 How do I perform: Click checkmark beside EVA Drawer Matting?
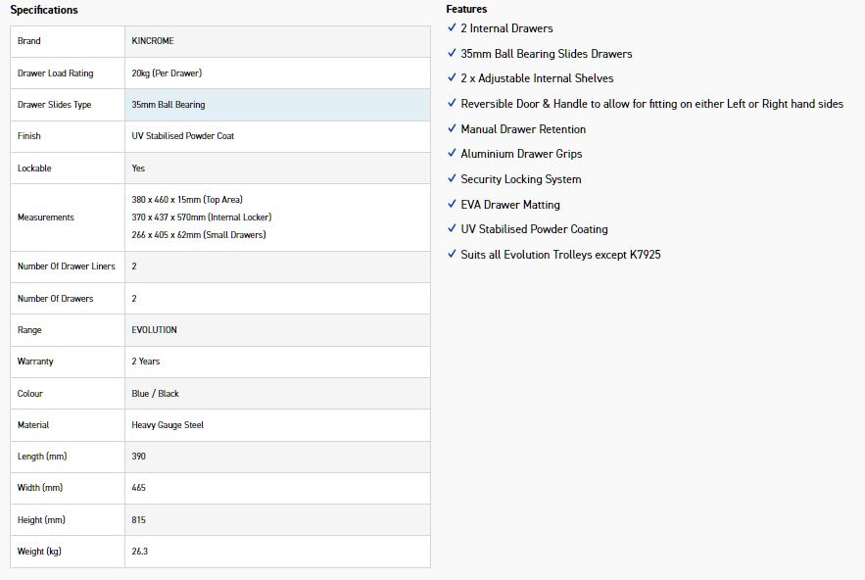(x=452, y=204)
